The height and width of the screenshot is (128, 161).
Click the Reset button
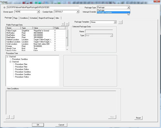point(138,118)
